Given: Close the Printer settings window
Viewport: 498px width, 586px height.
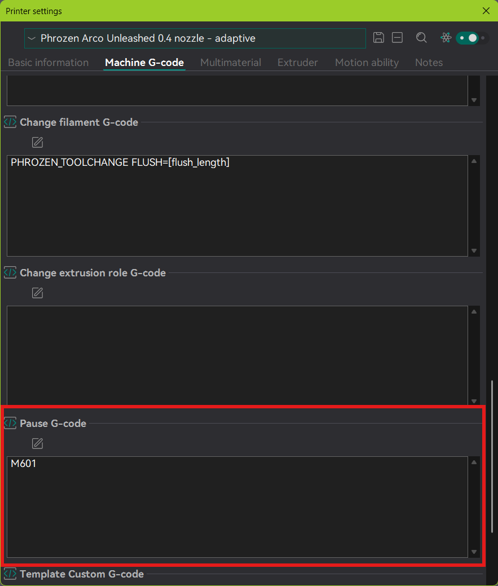Looking at the screenshot, I should tap(486, 11).
